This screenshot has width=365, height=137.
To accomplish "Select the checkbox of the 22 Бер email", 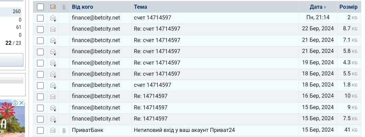I will pyautogui.click(x=40, y=29).
